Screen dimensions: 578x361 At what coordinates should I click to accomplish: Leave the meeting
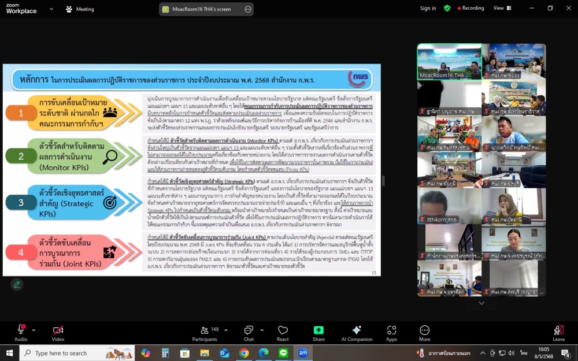558,333
